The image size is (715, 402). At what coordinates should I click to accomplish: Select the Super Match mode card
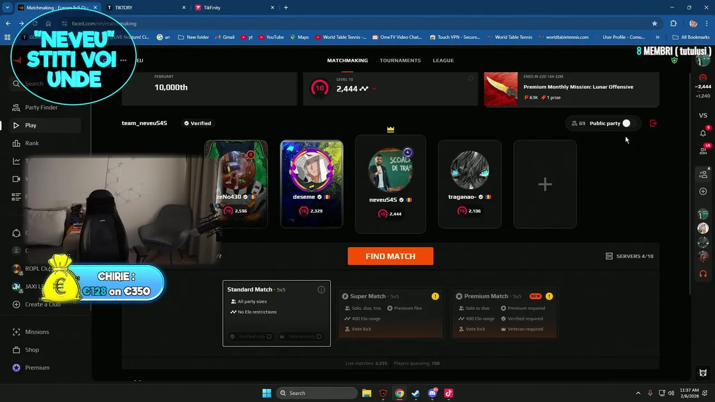[390, 314]
